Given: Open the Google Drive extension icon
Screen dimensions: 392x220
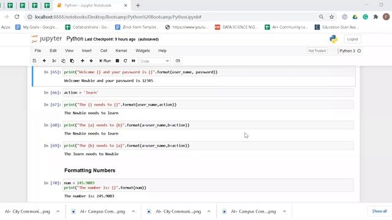Looking at the screenshot, I should 355,17.
